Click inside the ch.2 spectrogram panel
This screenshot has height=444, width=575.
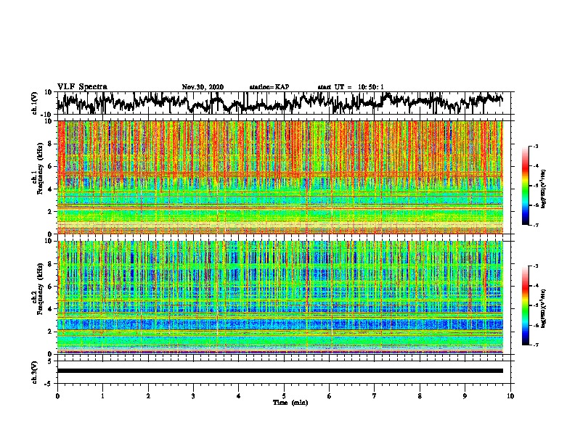point(280,297)
